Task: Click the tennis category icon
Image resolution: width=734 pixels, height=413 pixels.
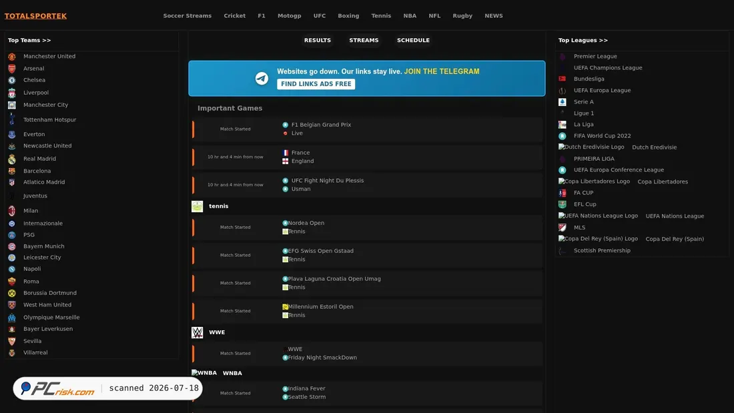Action: click(197, 207)
